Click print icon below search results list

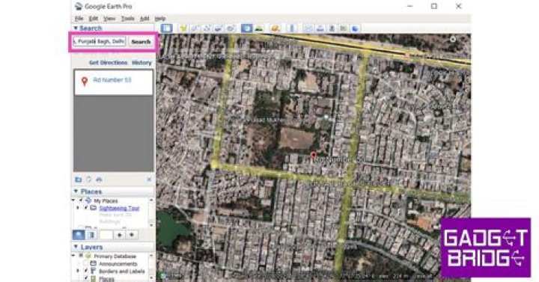(100, 180)
